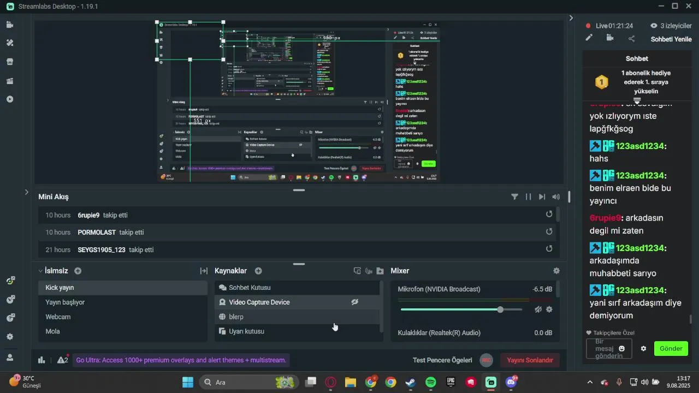699x393 pixels.
Task: Click the Kaynaklar sources scrollbar
Action: point(381,306)
